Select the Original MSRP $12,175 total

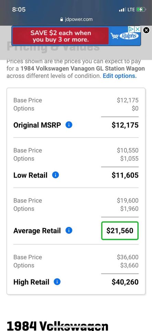125,125
